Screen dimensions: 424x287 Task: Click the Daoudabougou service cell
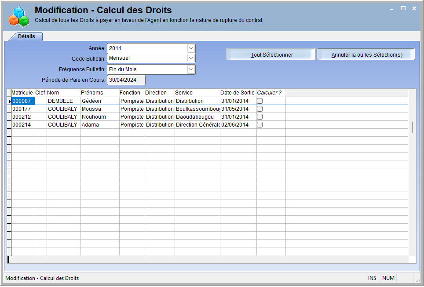tap(197, 117)
